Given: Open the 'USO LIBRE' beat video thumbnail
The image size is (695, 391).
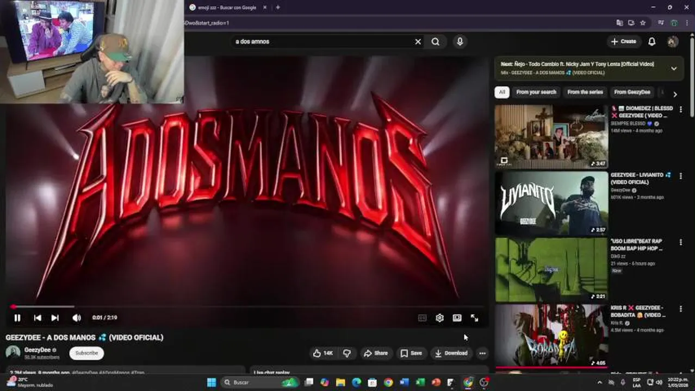Looking at the screenshot, I should point(551,269).
